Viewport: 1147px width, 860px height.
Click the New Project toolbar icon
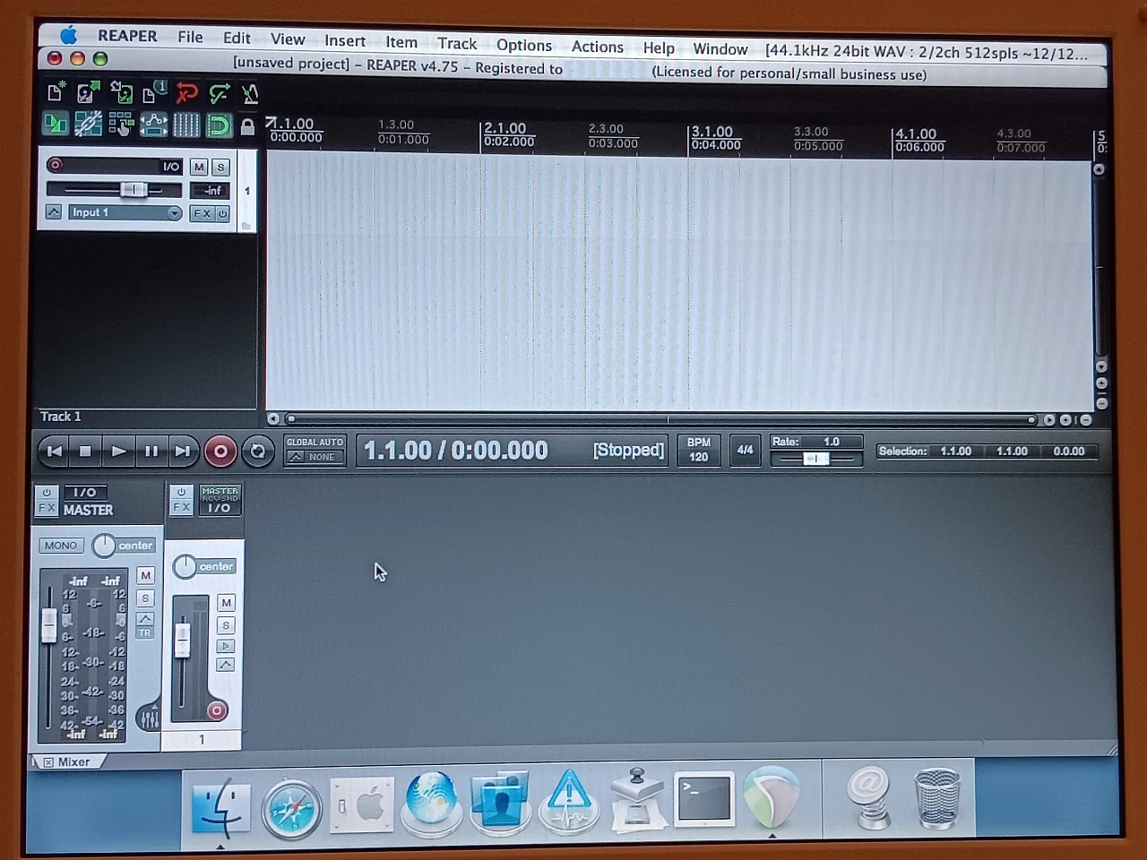coord(56,92)
